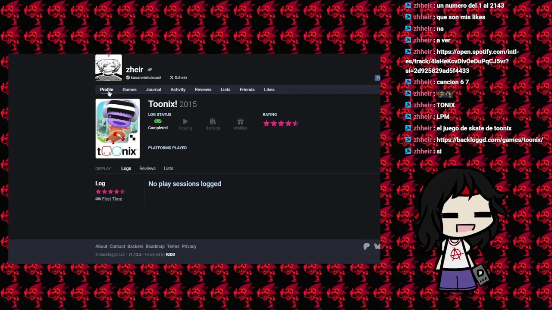This screenshot has height=310, width=552.
Task: Click the PLATFORMS PLAYED label
Action: [x=167, y=148]
